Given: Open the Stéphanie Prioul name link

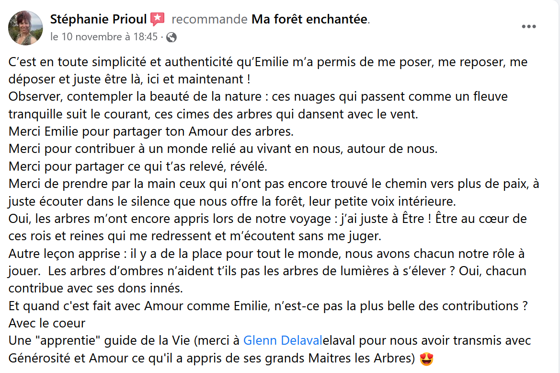Looking at the screenshot, I should [98, 19].
